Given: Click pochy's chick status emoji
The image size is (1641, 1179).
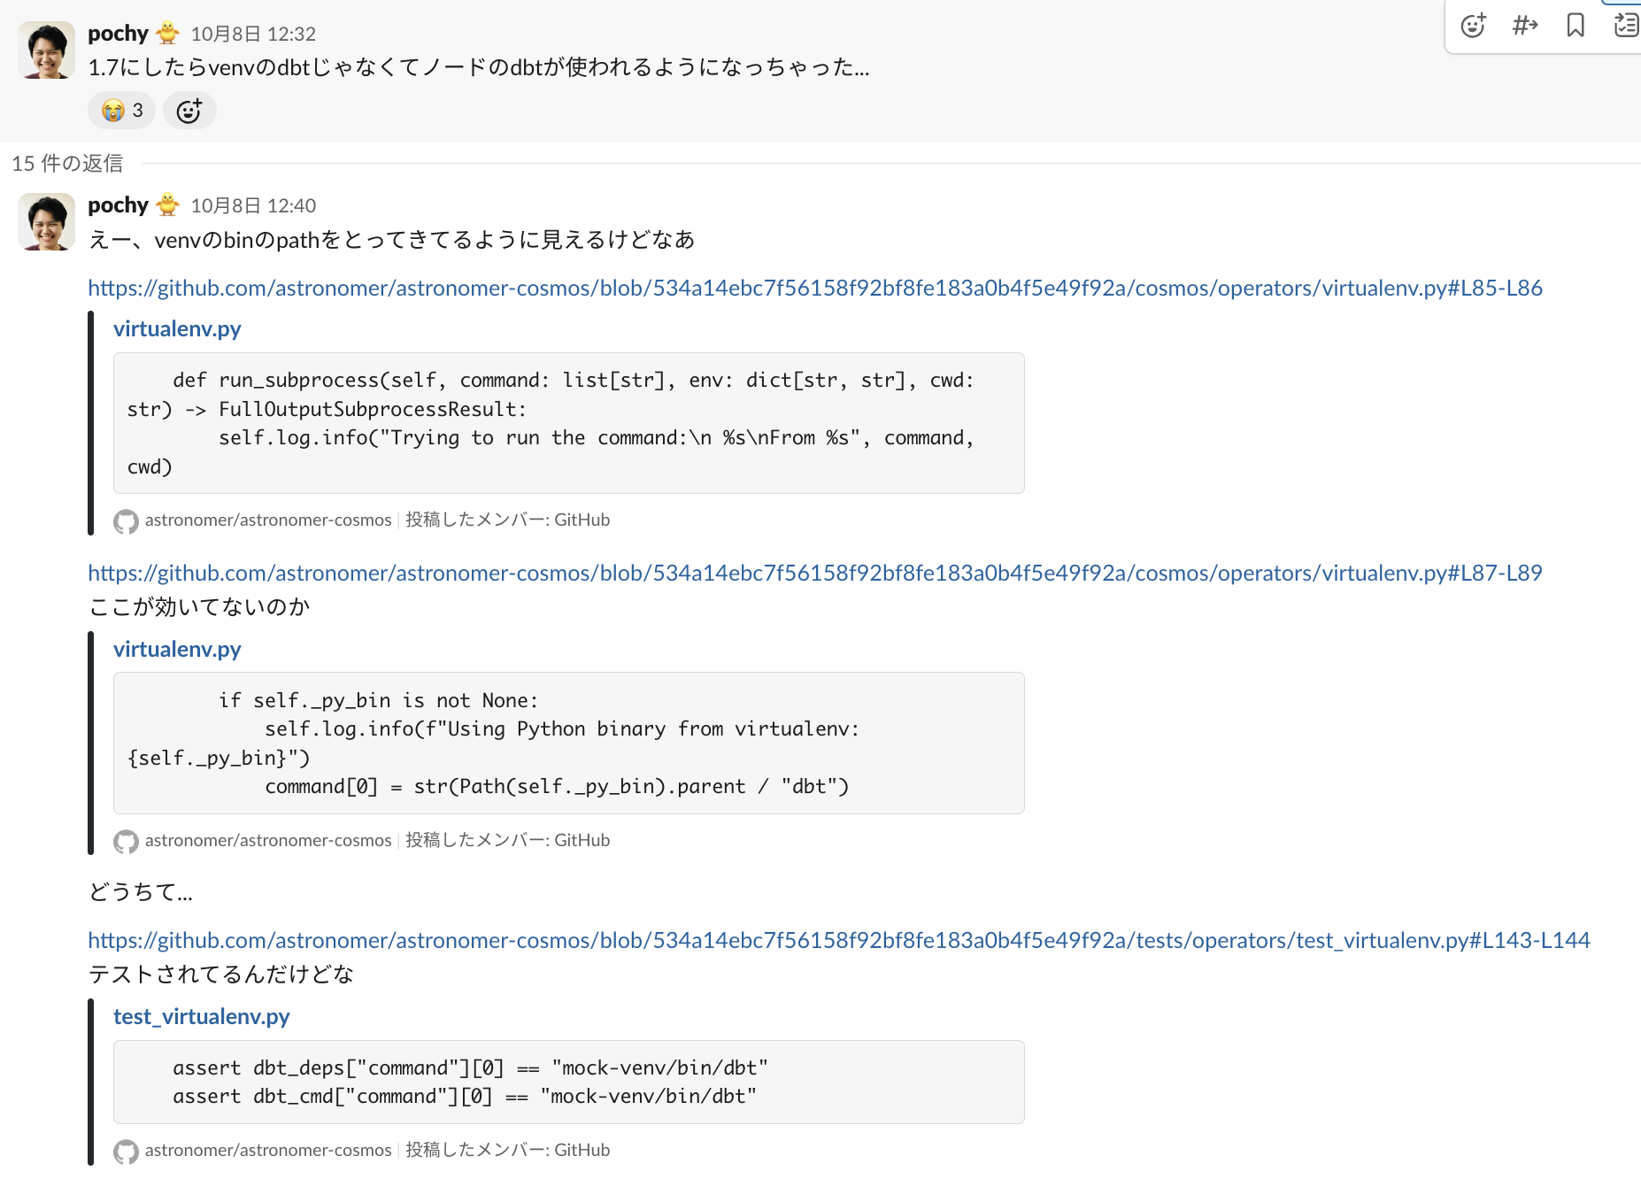Looking at the screenshot, I should (167, 32).
